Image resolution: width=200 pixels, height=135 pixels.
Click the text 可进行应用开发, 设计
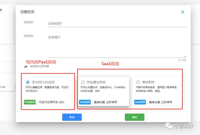52,102
